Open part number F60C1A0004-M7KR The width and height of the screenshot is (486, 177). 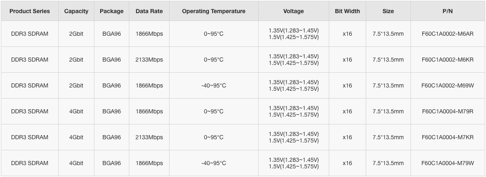coord(447,137)
